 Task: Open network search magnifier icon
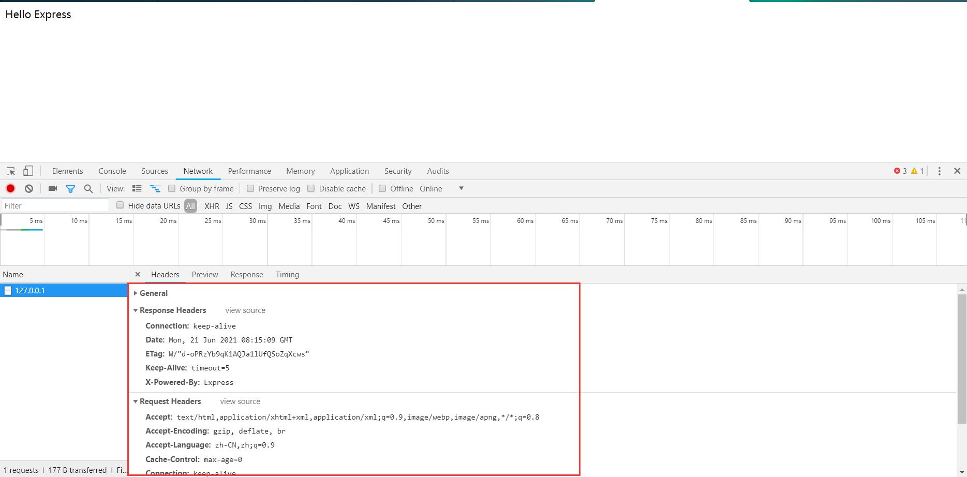[88, 189]
